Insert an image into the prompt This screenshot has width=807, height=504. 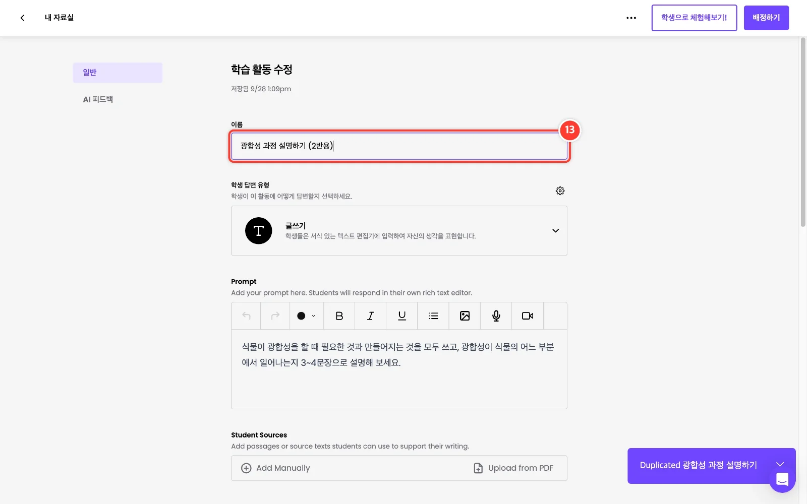pos(465,316)
